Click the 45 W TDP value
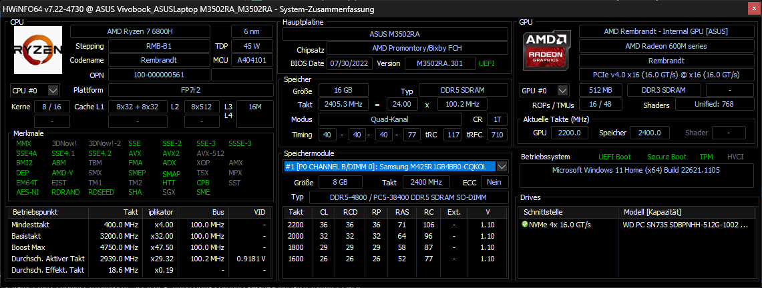 [252, 46]
